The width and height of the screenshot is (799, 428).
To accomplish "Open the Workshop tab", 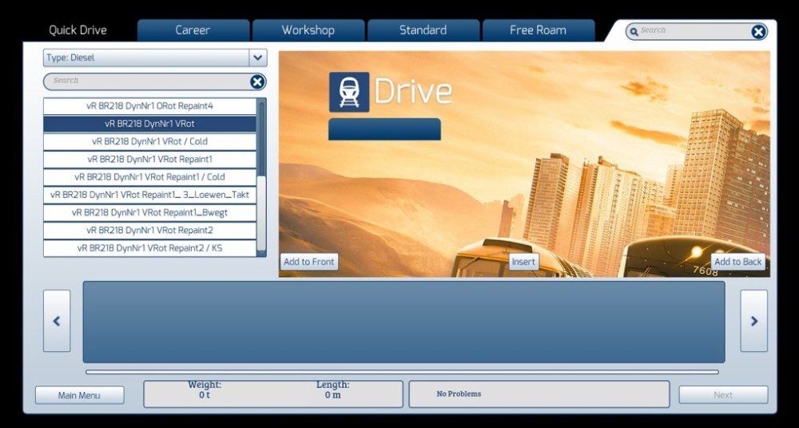I will pyautogui.click(x=308, y=30).
